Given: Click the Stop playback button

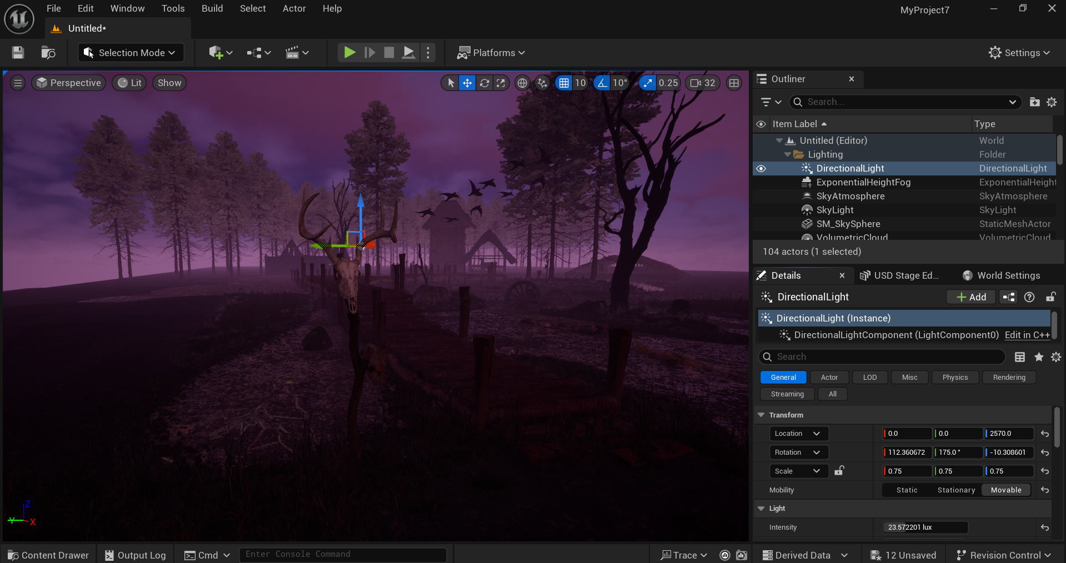Looking at the screenshot, I should pos(389,53).
